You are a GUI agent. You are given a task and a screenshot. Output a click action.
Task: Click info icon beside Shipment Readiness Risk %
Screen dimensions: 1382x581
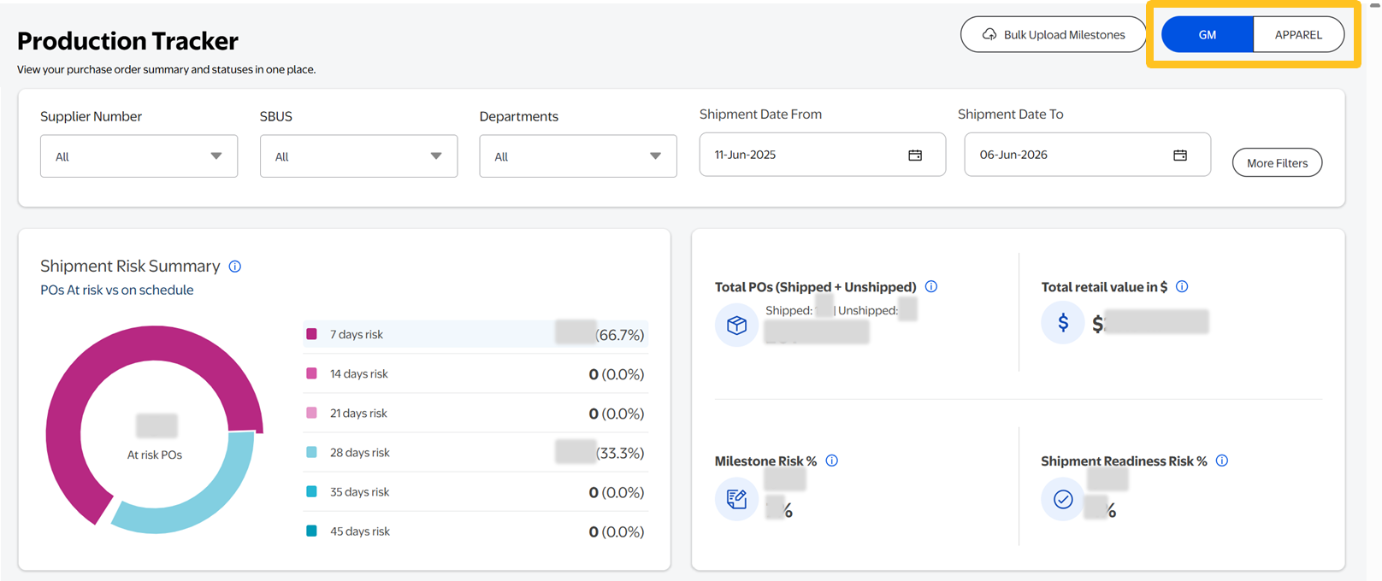(1222, 461)
